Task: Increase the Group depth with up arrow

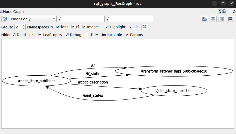Action: click(x=24, y=26)
